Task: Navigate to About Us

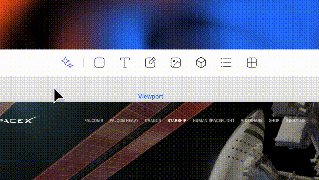Action: pyautogui.click(x=296, y=121)
